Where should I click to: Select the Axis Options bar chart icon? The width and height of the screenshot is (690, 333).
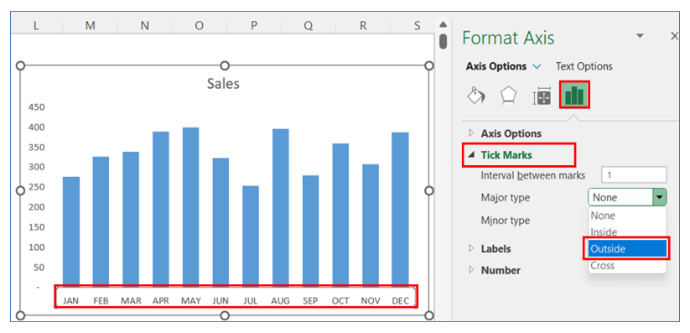click(x=574, y=95)
